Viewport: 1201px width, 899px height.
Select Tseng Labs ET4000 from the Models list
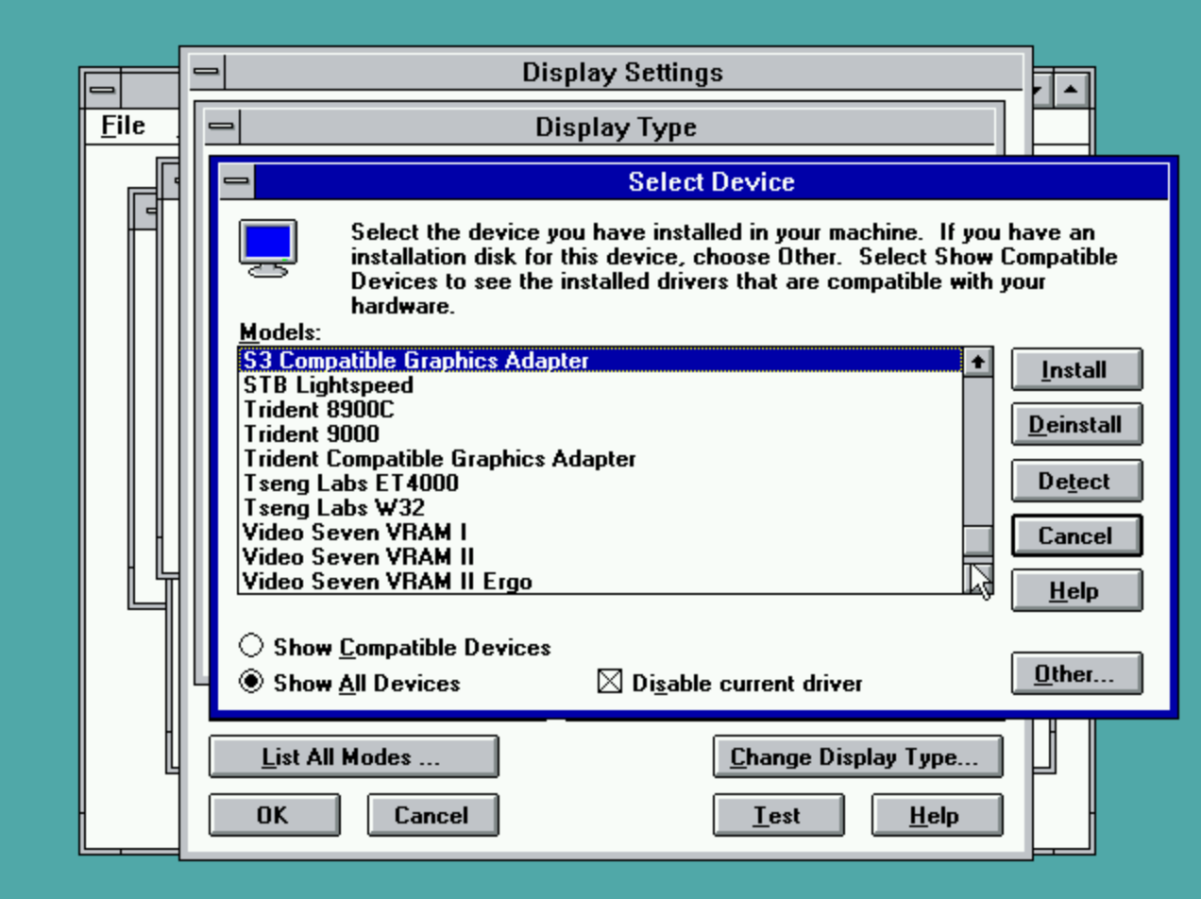coord(378,483)
